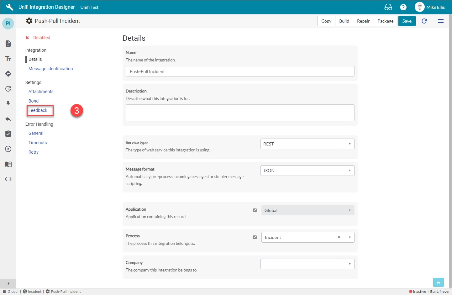
Task: Expand the Message format dropdown
Action: 350,171
